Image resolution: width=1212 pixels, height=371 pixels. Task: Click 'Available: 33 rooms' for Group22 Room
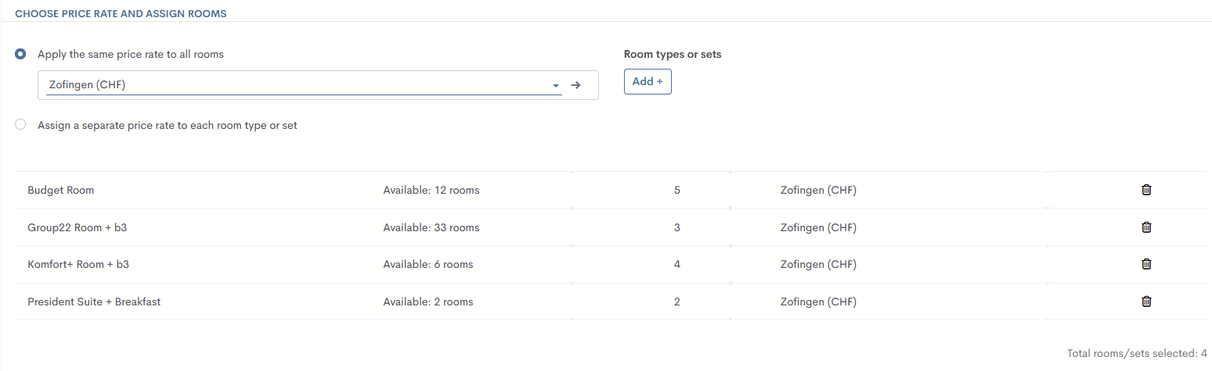431,227
